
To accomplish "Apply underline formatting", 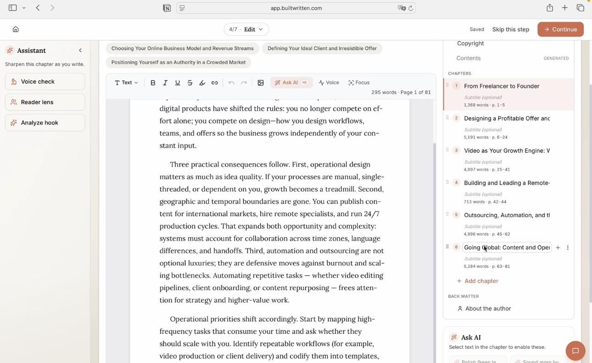I will 178,83.
